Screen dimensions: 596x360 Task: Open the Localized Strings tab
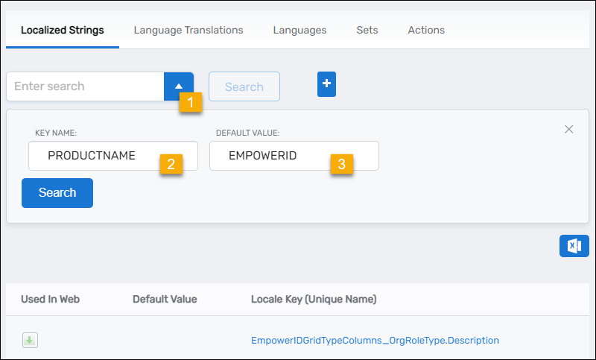(x=63, y=30)
